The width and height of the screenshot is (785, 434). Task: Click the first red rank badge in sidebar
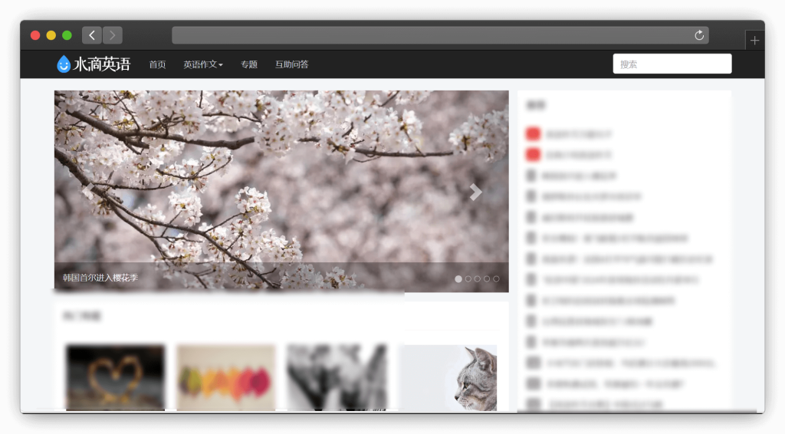click(x=533, y=134)
